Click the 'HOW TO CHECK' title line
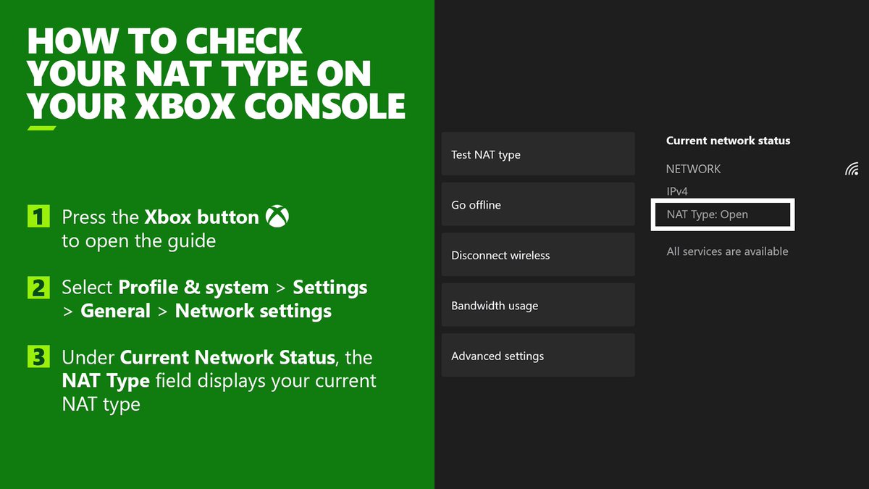 point(164,41)
